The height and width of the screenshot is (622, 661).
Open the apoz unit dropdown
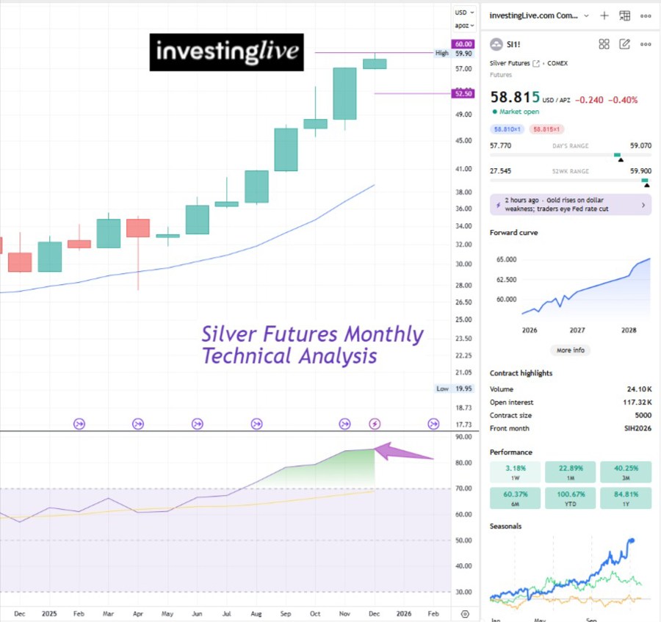pos(463,24)
